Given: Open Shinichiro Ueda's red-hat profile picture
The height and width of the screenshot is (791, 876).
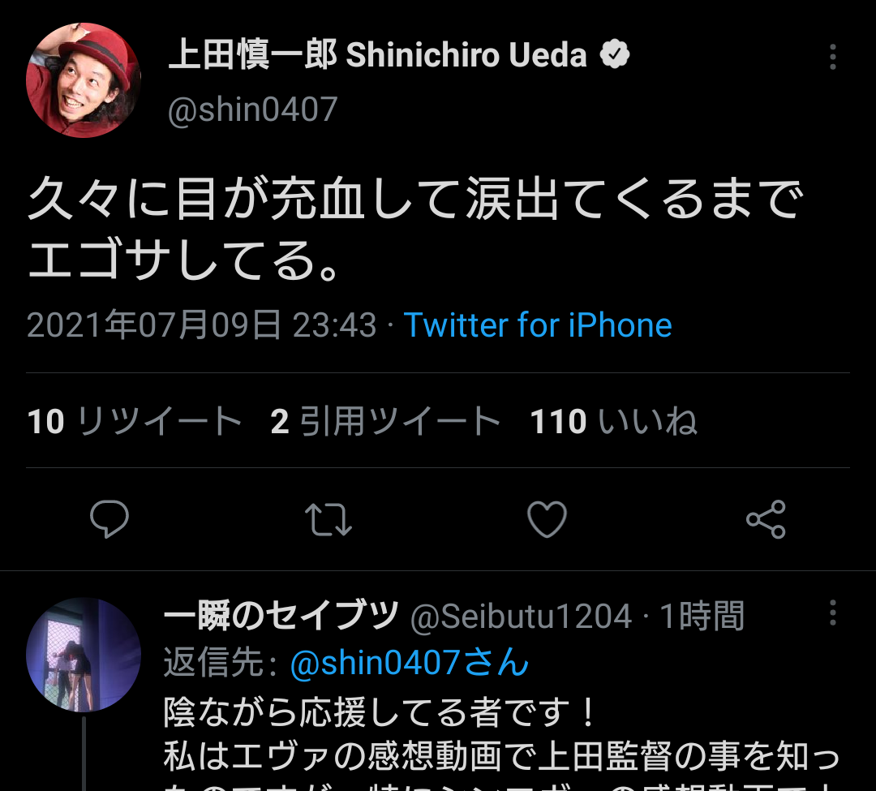Looking at the screenshot, I should [x=84, y=80].
